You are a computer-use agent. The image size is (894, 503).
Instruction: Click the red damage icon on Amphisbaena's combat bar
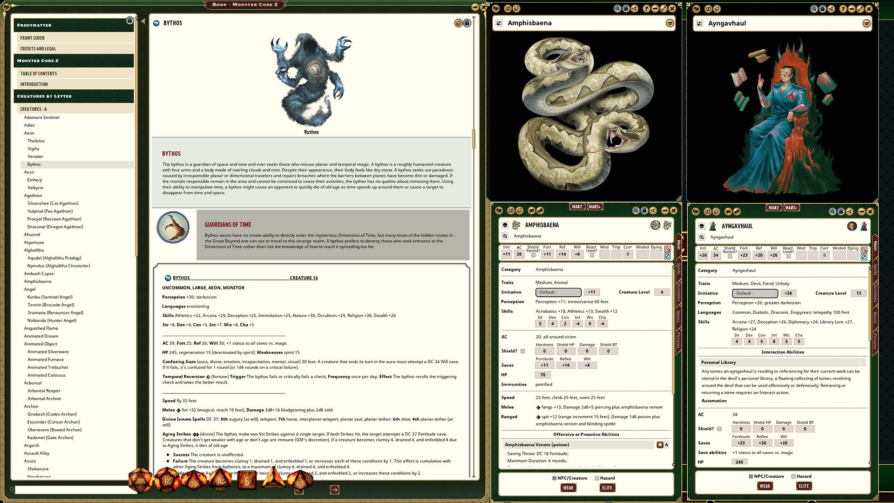pyautogui.click(x=667, y=249)
